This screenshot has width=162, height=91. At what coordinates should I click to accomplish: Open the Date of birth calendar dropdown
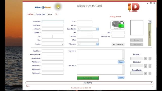pyautogui.click(x=97, y=29)
